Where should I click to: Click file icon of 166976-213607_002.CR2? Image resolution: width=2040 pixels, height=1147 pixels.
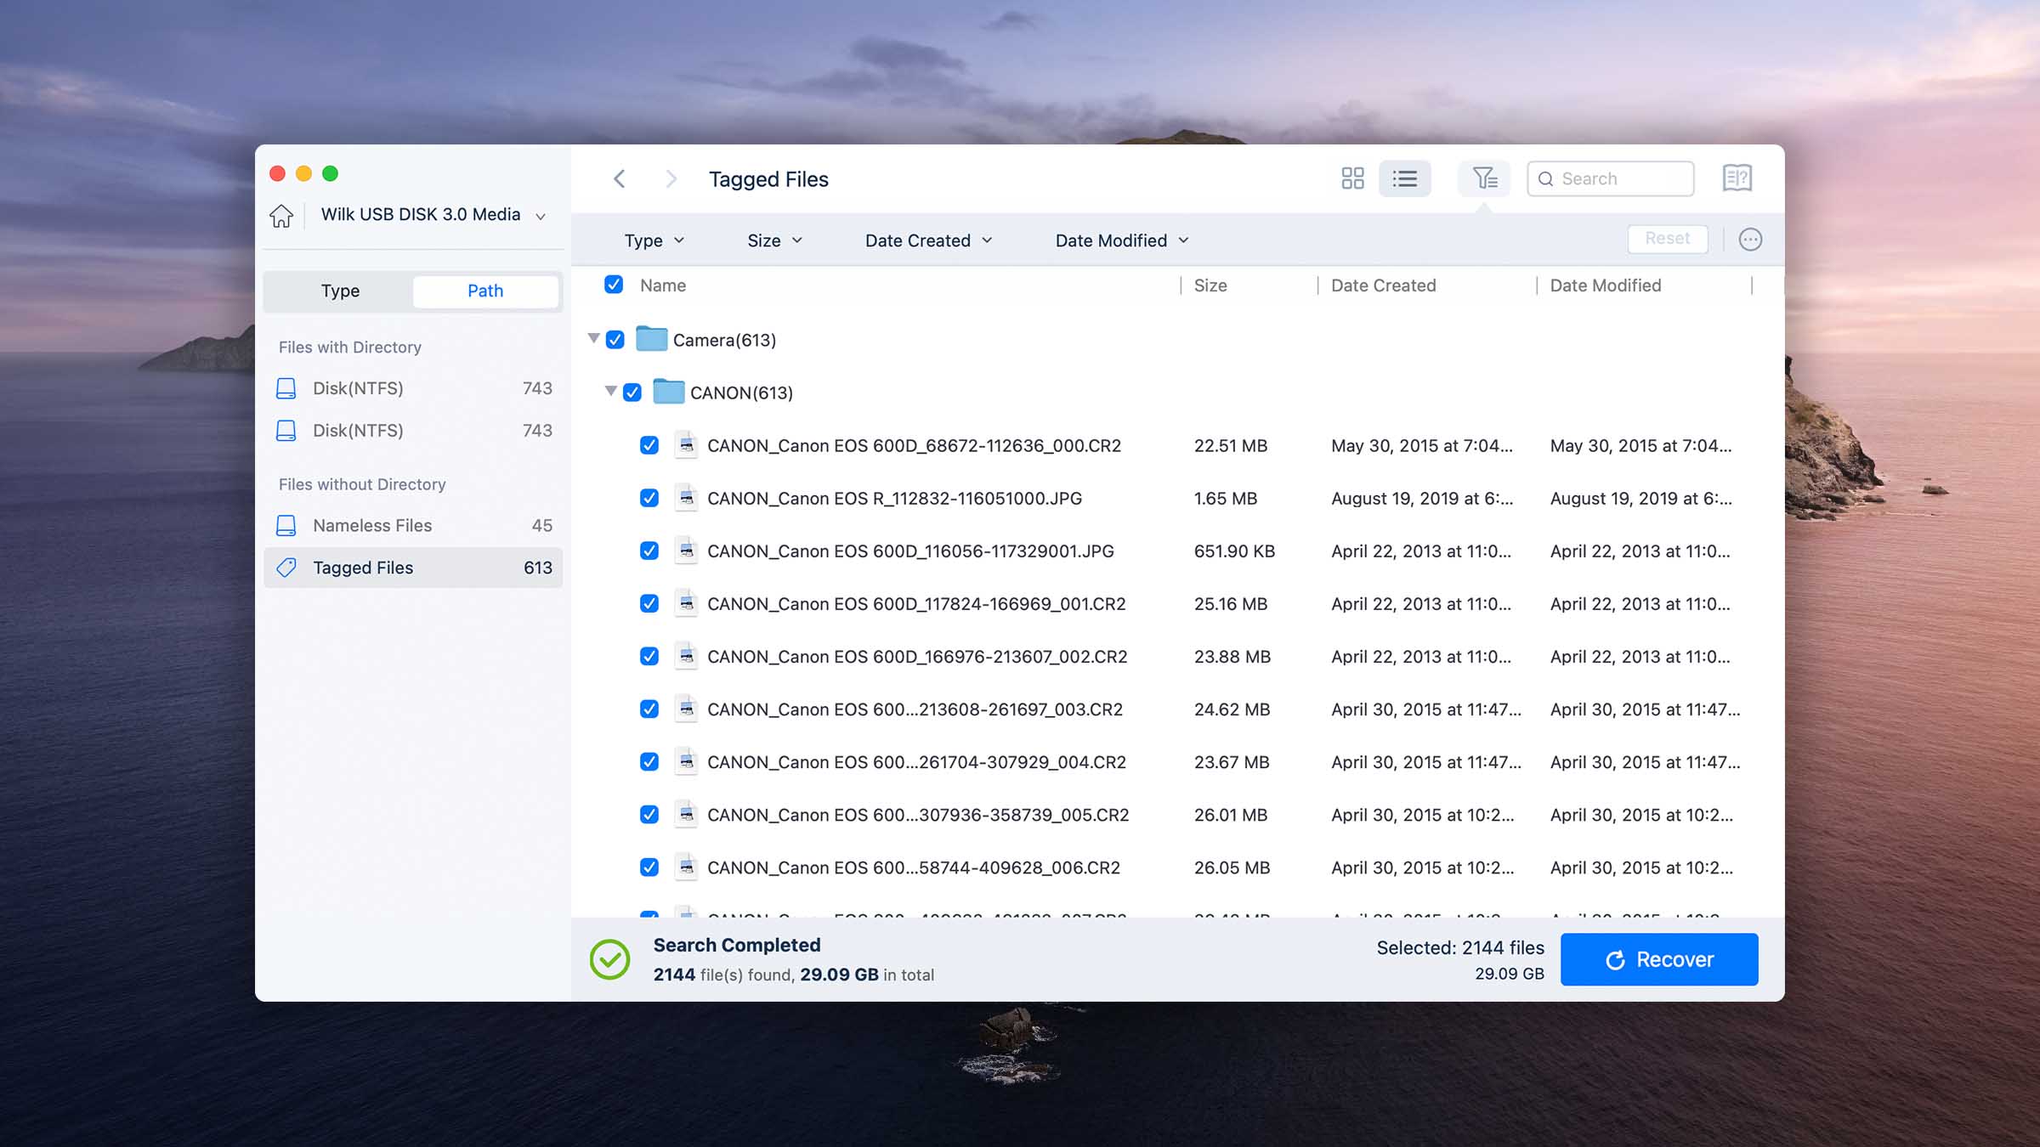pos(686,656)
